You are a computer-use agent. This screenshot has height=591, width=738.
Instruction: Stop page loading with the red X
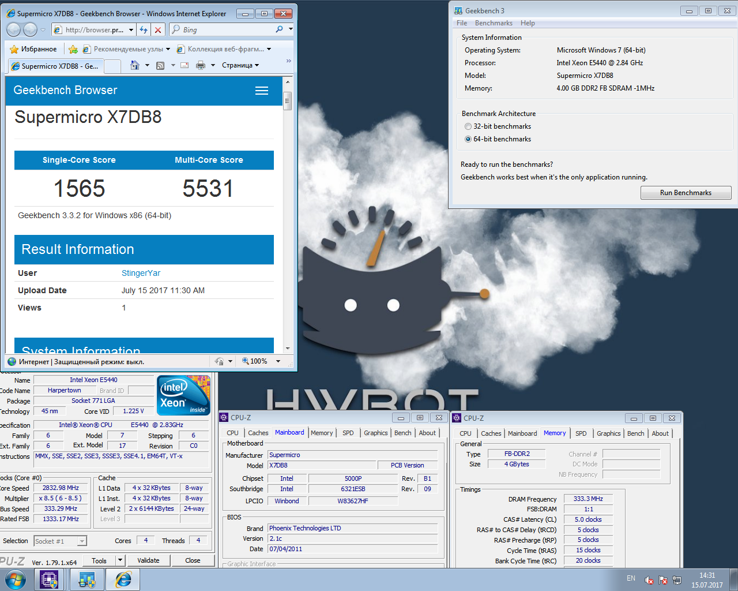tap(158, 29)
